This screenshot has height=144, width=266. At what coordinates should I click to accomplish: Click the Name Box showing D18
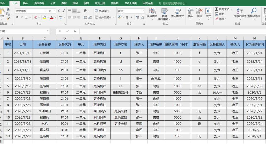(x=23, y=31)
